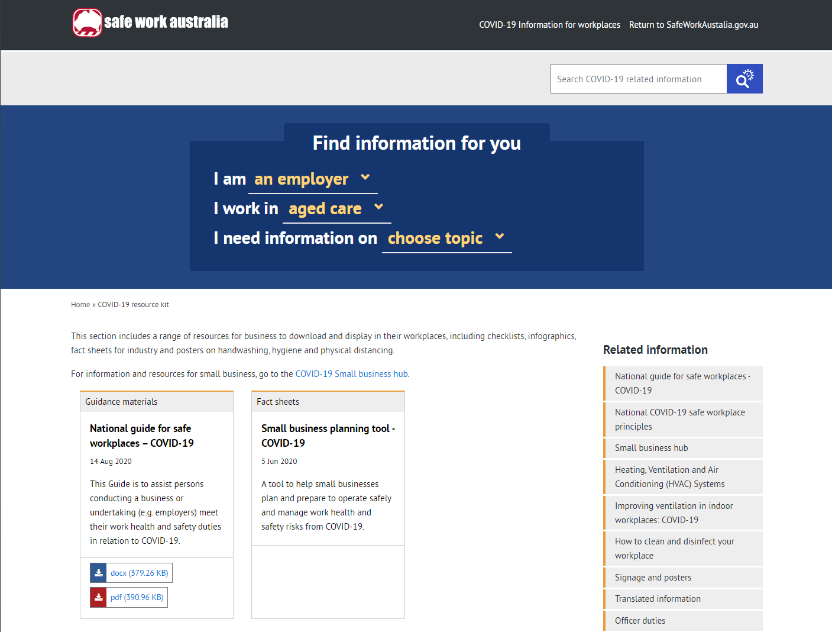Viewport: 832px width, 632px height.
Task: Open Translated information related link
Action: [658, 599]
